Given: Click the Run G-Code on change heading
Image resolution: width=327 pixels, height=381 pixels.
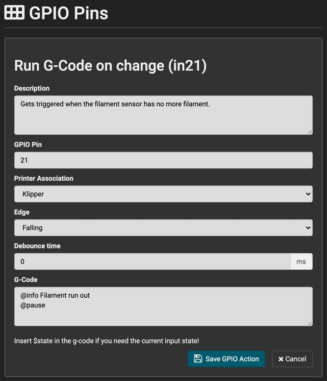Looking at the screenshot, I should click(110, 66).
